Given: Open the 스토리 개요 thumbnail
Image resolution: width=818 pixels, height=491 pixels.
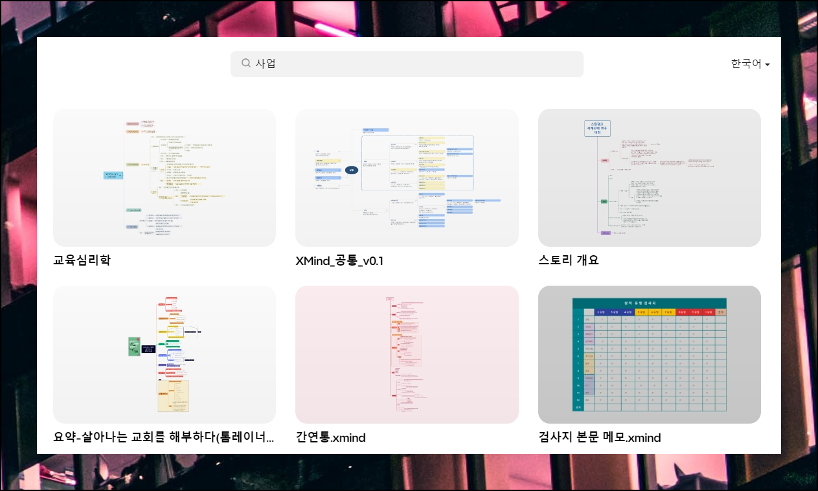Looking at the screenshot, I should pos(650,177).
